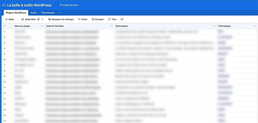Select row number 5 in the grid

[4, 54]
